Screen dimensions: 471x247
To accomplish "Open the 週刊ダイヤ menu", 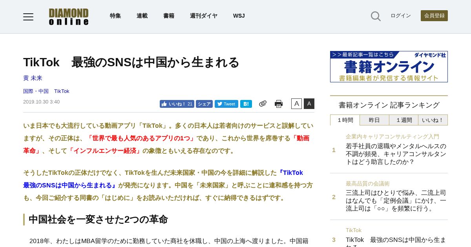I will (204, 16).
